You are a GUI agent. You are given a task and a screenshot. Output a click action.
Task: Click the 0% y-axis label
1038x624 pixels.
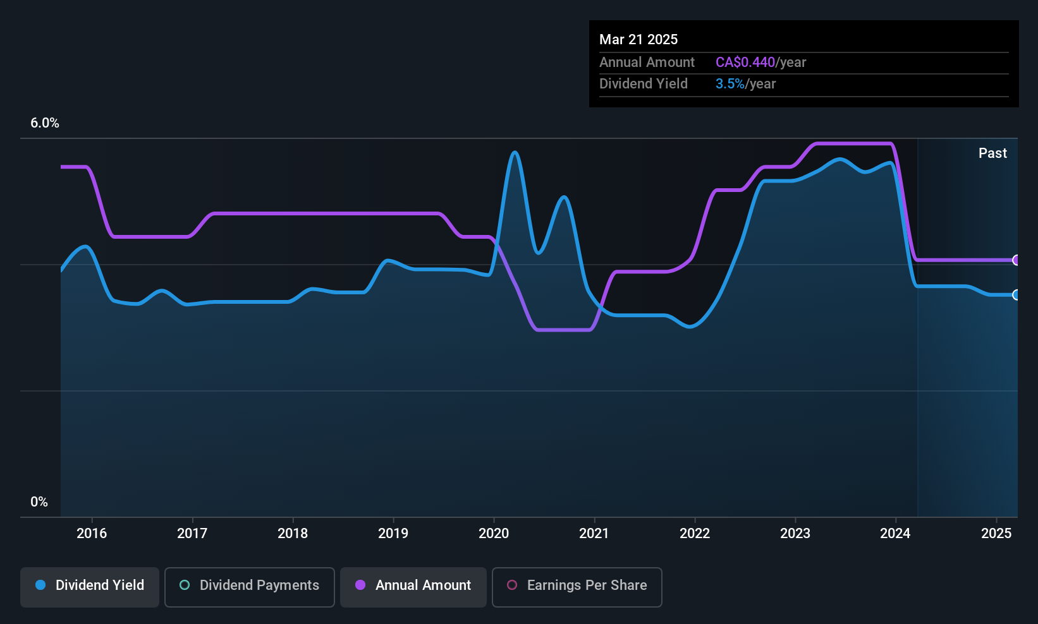point(39,502)
